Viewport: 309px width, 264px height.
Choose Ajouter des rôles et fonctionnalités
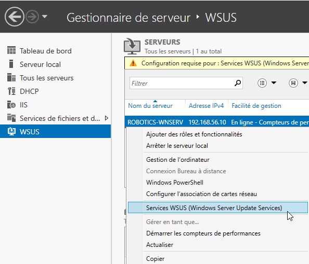click(x=194, y=134)
